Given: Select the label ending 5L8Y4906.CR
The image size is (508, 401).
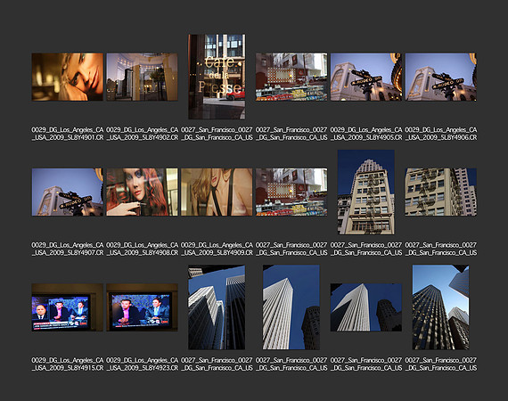Looking at the screenshot, I should coord(440,134).
